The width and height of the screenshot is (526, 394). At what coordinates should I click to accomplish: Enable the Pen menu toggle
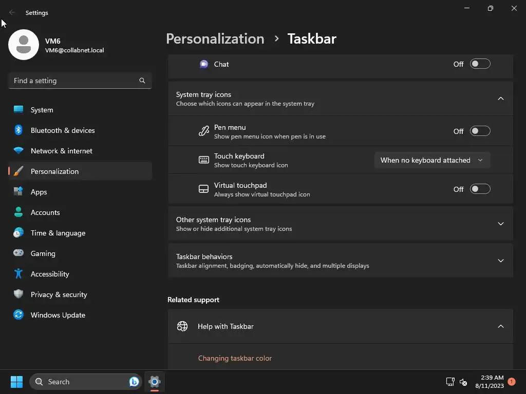(x=480, y=131)
